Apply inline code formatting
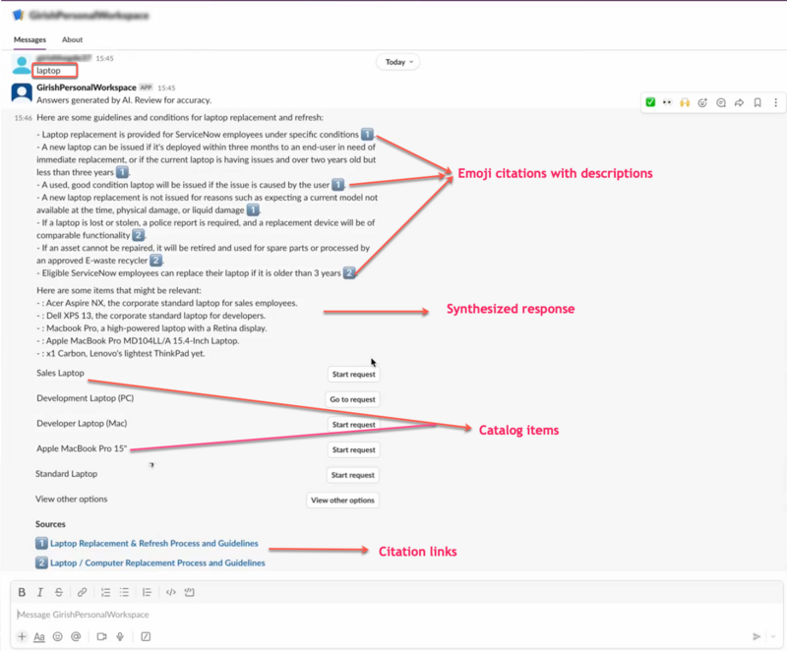 click(170, 592)
